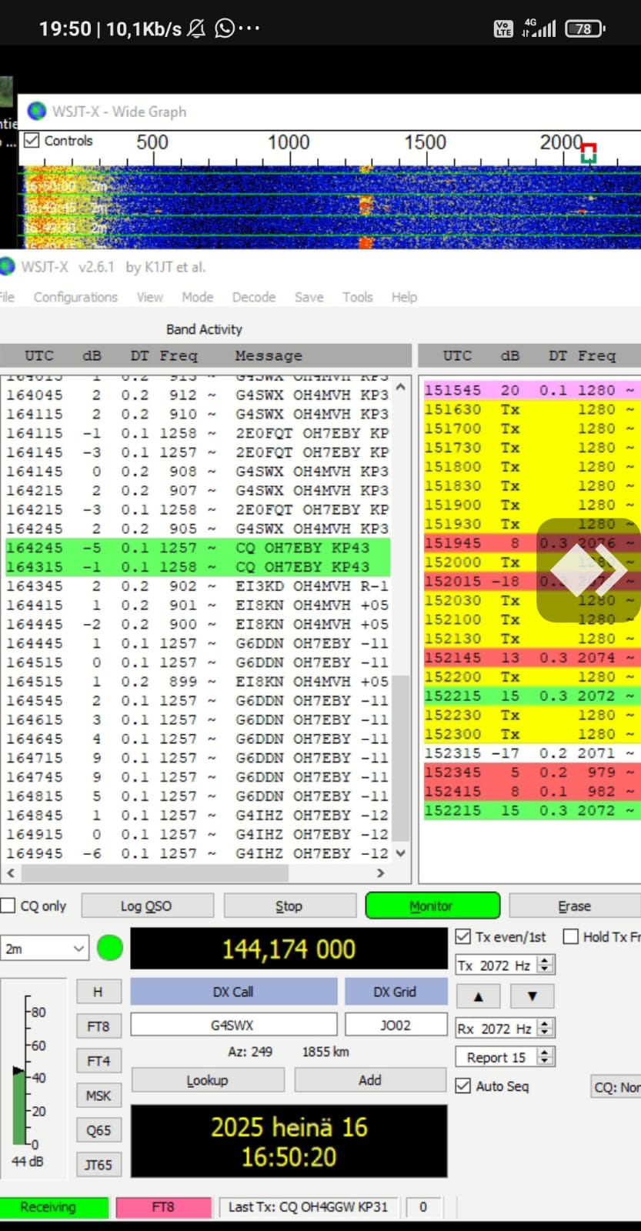Click the down triangle frequency shift button
Viewport: 641px width, 1231px height.
tap(532, 996)
